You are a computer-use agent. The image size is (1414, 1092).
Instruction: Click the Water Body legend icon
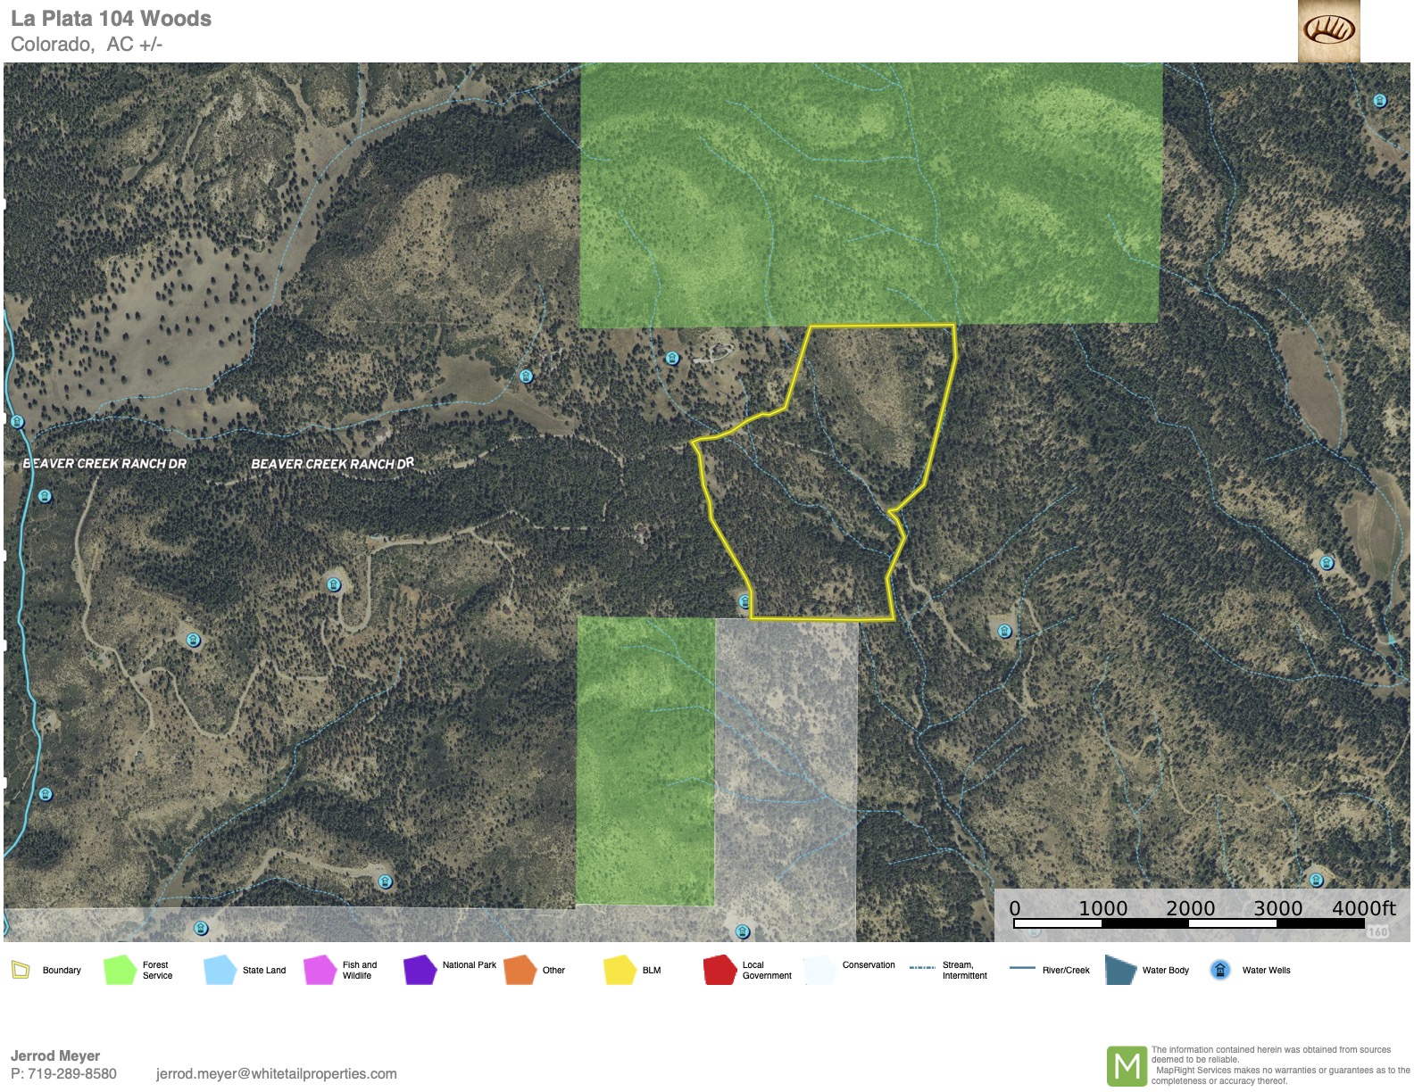tap(1119, 970)
